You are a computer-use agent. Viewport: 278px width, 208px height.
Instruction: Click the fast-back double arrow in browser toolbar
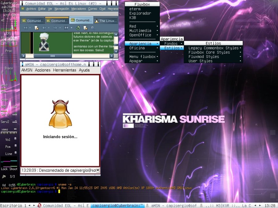tap(25, 28)
